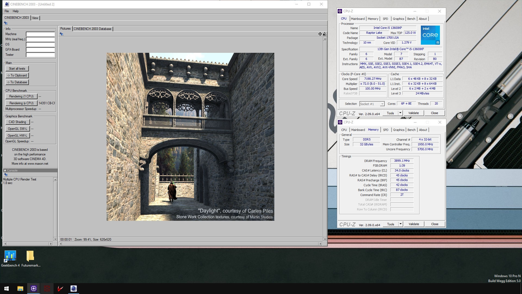The height and width of the screenshot is (294, 522).
Task: Open Socket #1 selection dropdown in CPU-Z
Action: click(x=372, y=104)
